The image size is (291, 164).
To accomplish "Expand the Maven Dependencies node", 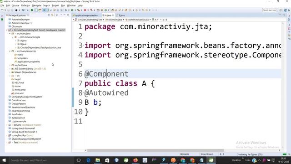I will [10, 72].
